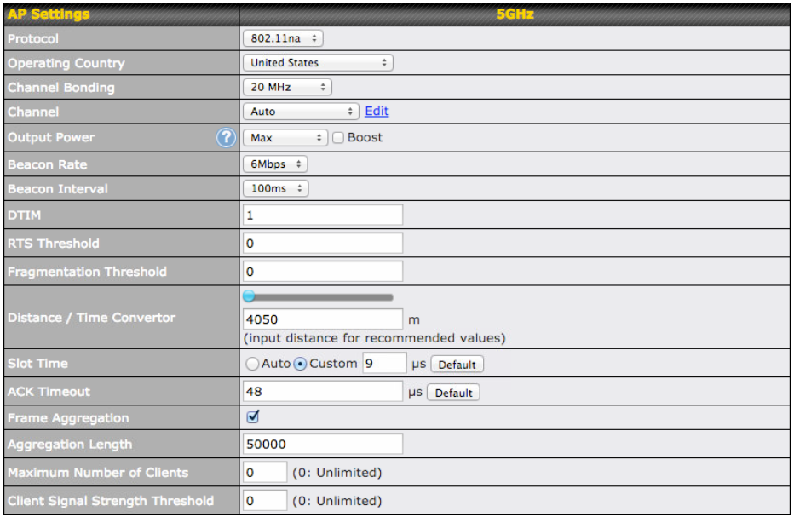The image size is (794, 517).
Task: Click the Maximum Number of Clients field
Action: coord(265,472)
